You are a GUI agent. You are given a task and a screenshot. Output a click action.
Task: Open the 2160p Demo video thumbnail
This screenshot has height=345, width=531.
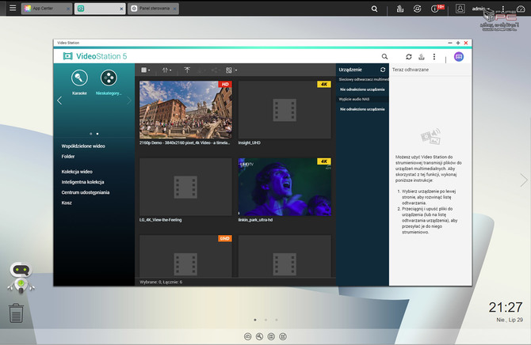click(185, 109)
